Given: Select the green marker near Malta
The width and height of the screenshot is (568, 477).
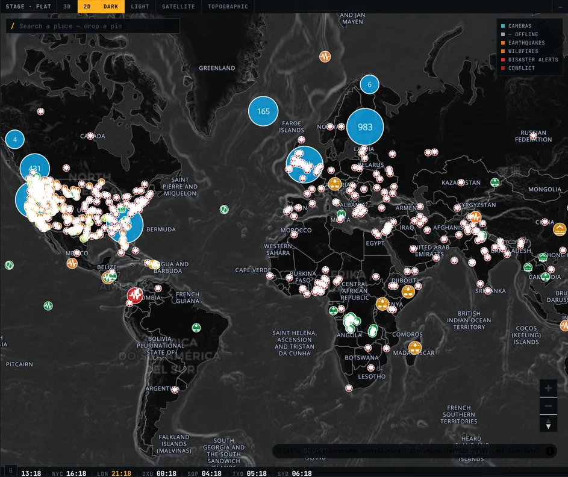Looking at the screenshot, I should (341, 214).
